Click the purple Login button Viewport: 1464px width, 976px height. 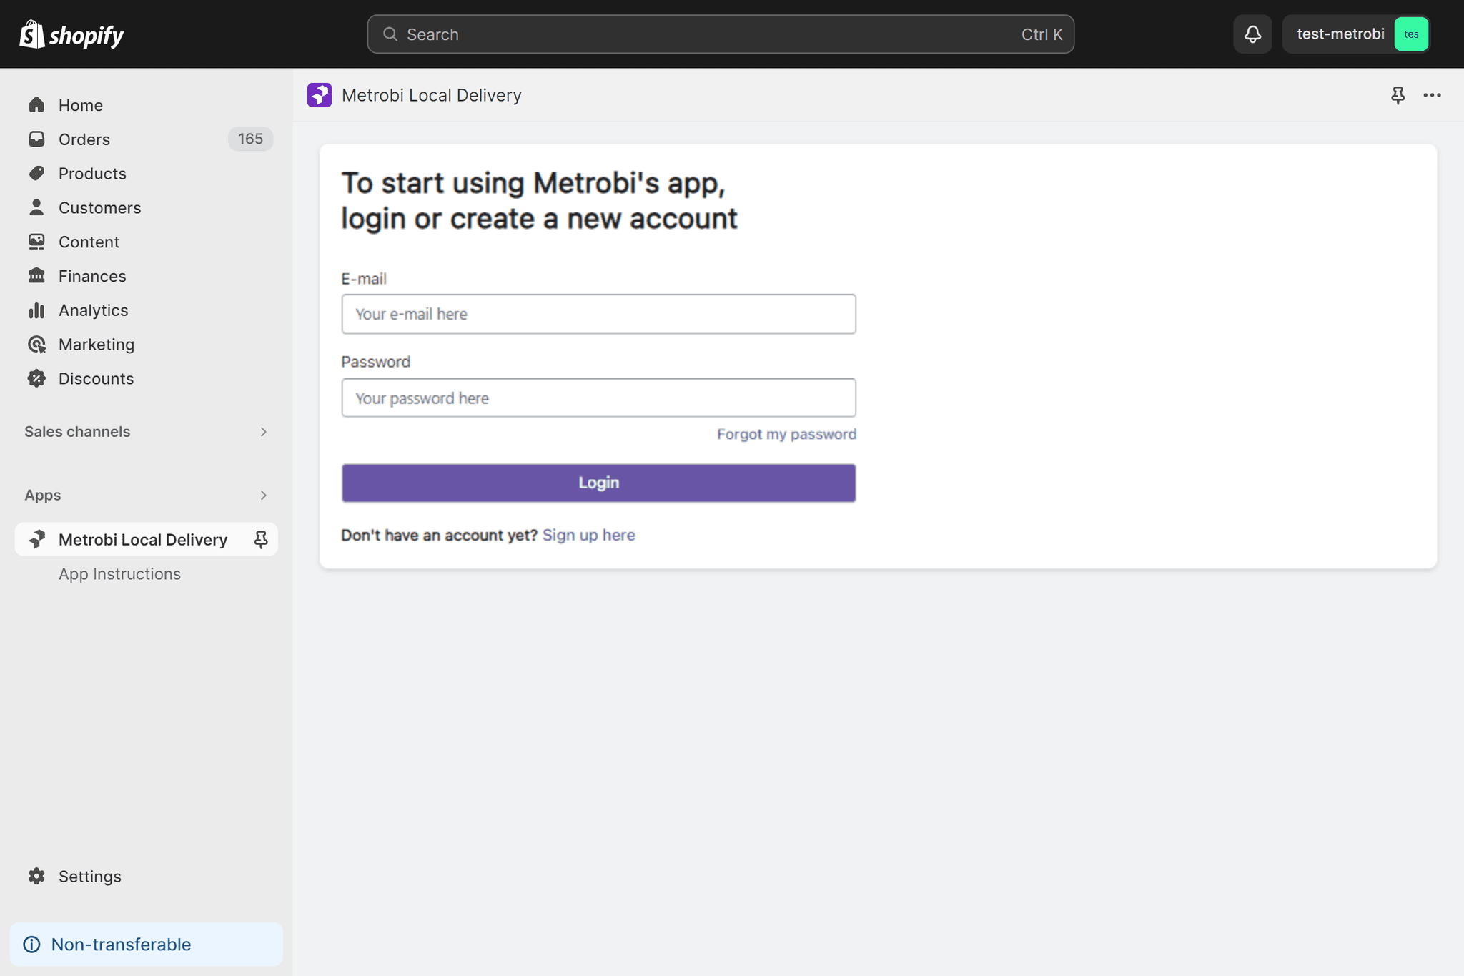[598, 483]
